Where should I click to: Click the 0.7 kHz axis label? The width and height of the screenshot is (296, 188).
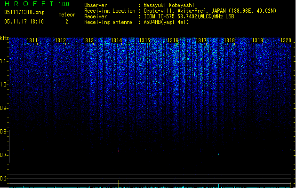(x=4, y=155)
